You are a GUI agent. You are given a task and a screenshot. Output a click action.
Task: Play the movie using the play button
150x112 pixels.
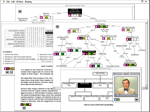pyautogui.click(x=118, y=95)
